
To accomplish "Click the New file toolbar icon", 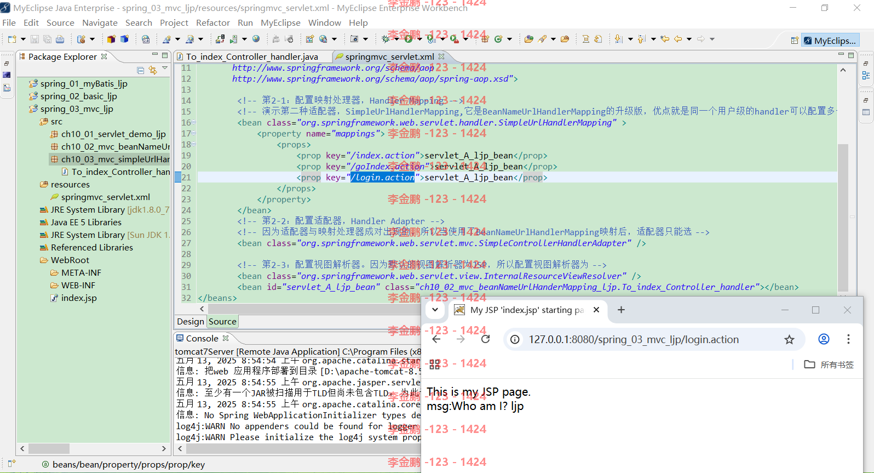I will pyautogui.click(x=12, y=39).
